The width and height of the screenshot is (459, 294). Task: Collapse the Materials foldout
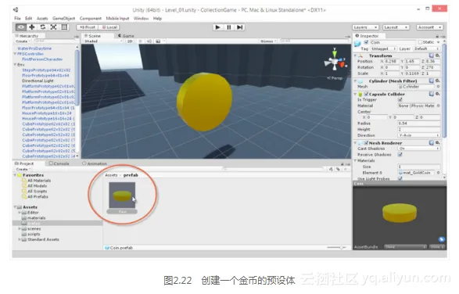click(x=355, y=160)
